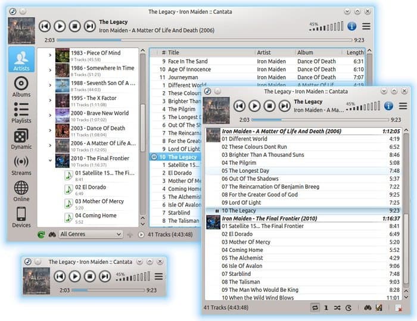Image resolution: width=417 pixels, height=321 pixels.
Task: Show song info in main window
Action: coord(352,26)
